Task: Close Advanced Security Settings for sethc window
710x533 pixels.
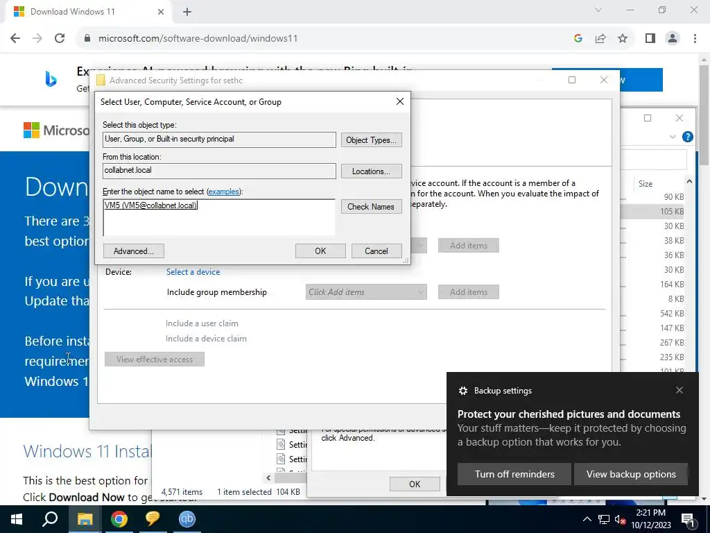Action: point(604,80)
